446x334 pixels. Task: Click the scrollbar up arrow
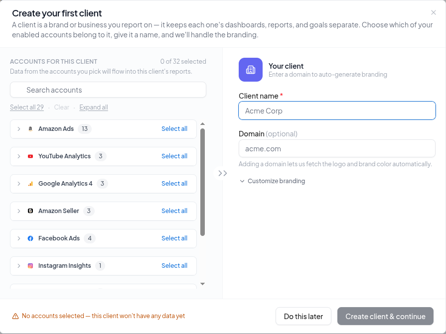202,124
